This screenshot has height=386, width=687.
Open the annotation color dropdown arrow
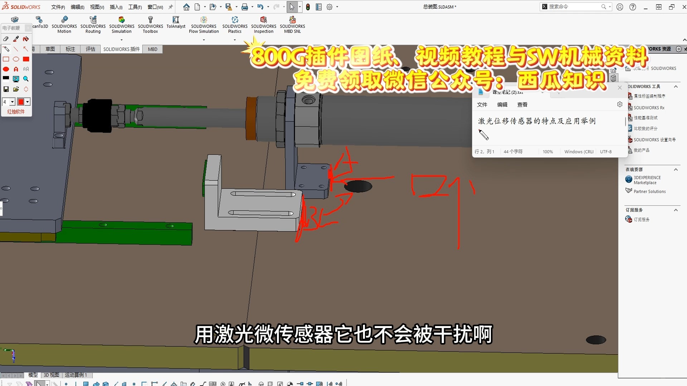pyautogui.click(x=27, y=102)
